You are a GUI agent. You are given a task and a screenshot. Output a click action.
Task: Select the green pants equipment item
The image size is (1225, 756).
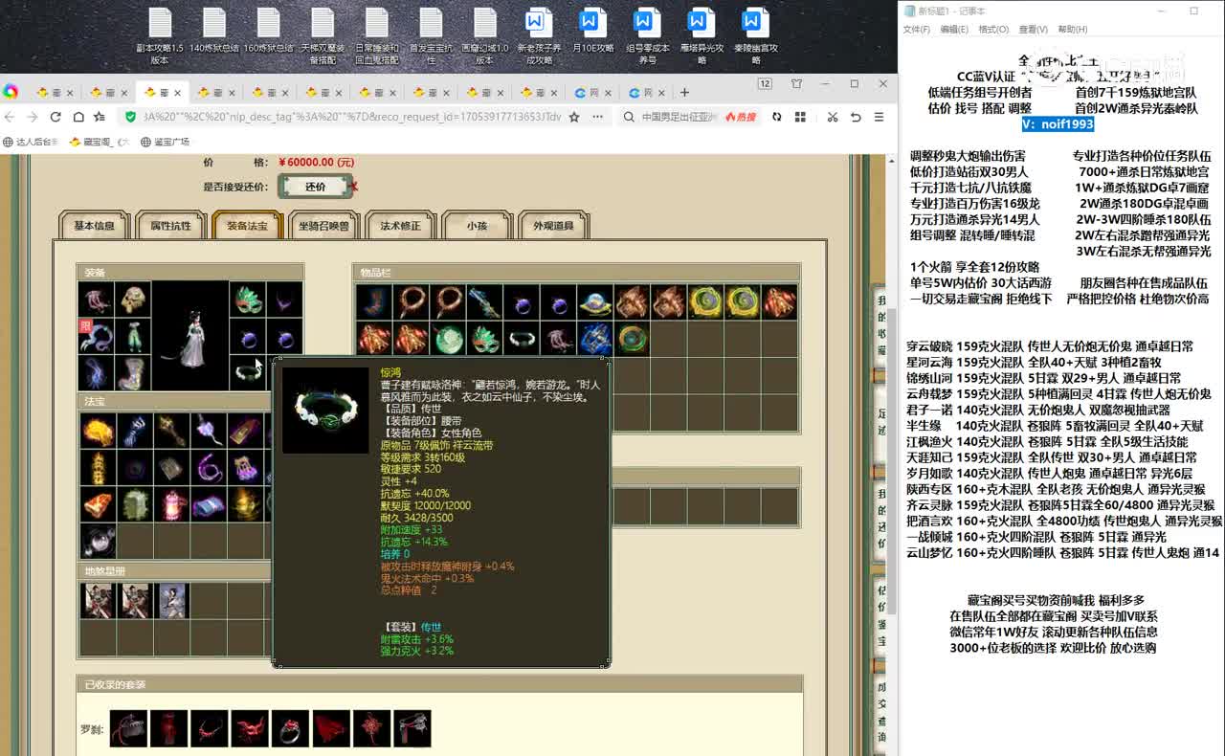tap(132, 337)
